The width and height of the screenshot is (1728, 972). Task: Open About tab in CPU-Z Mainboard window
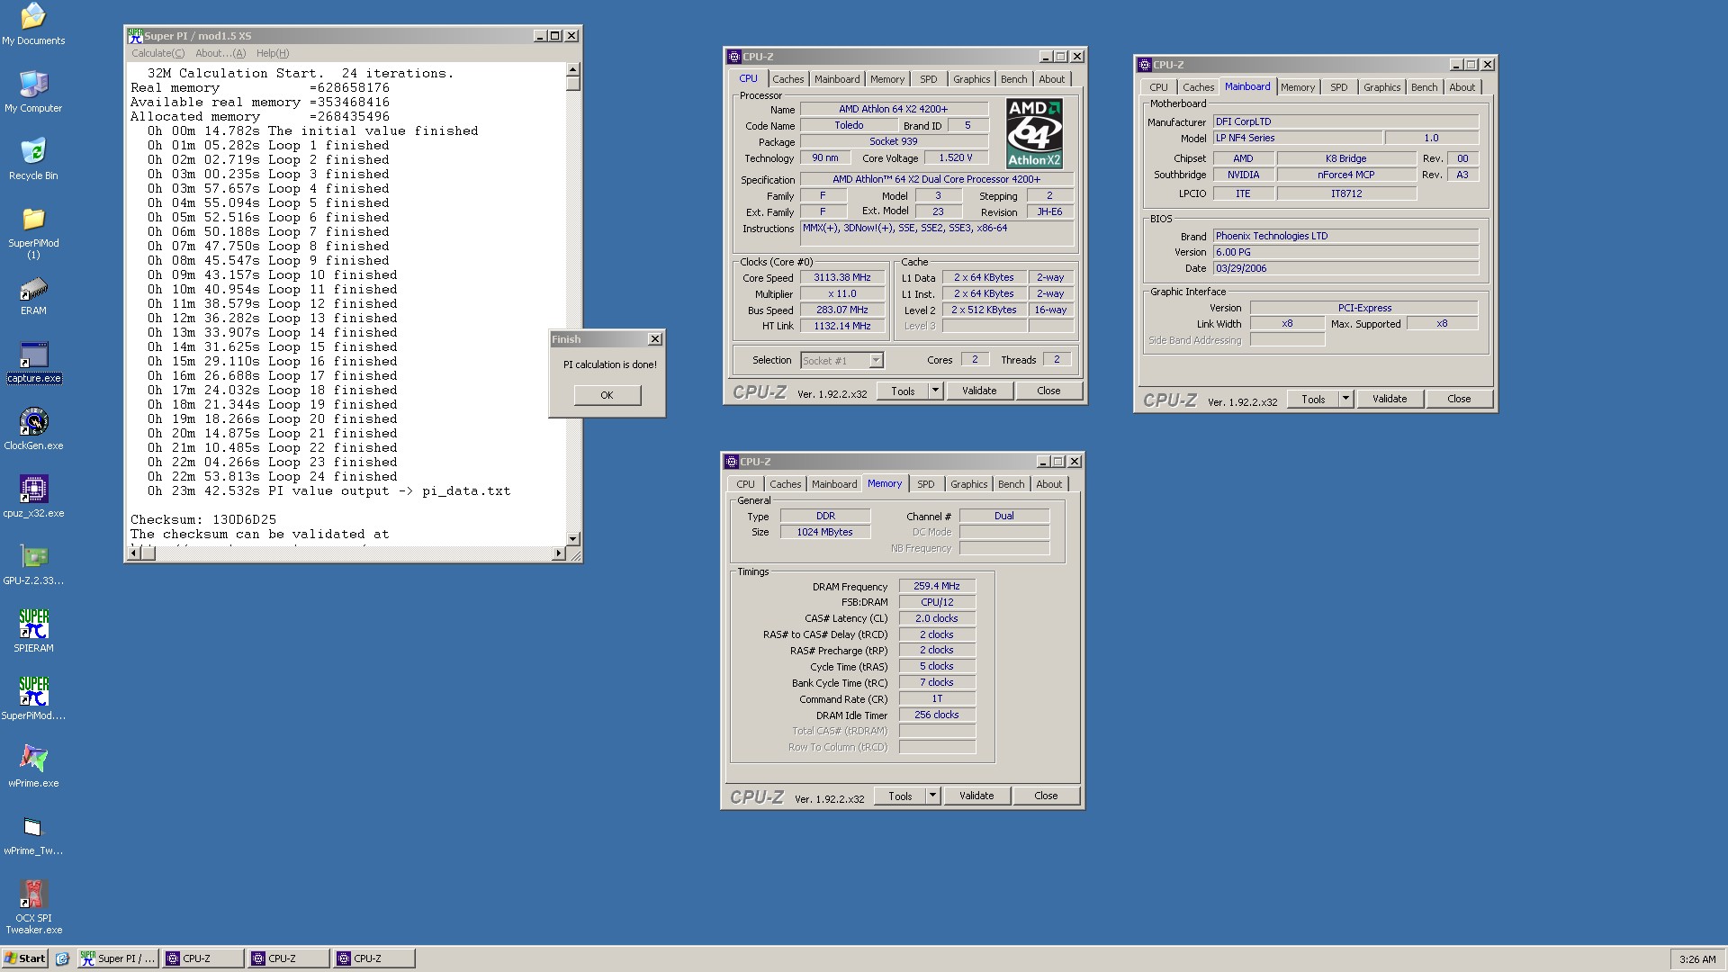pyautogui.click(x=1462, y=87)
